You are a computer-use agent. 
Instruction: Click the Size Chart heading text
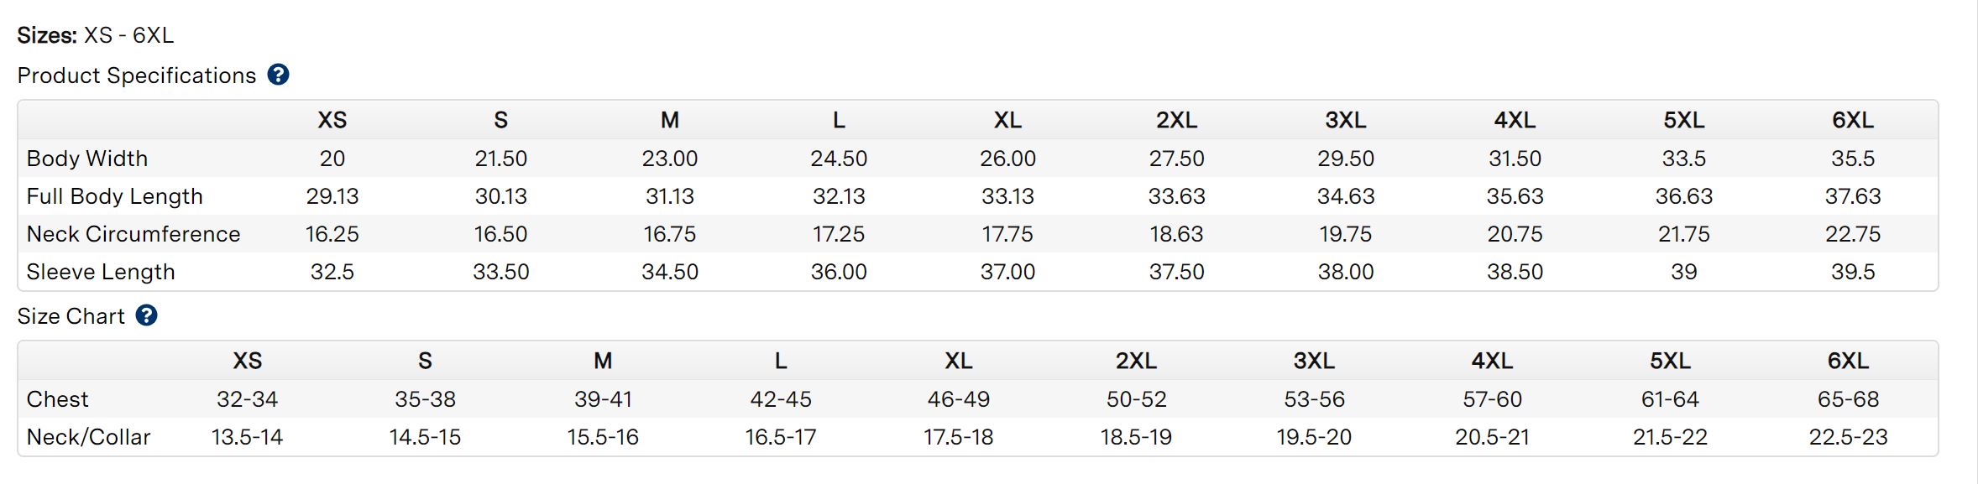pos(71,316)
